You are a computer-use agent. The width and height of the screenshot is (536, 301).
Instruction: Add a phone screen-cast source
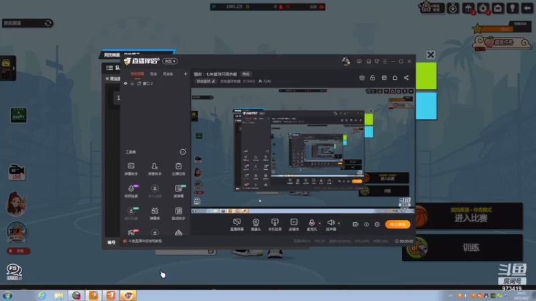coord(275,225)
